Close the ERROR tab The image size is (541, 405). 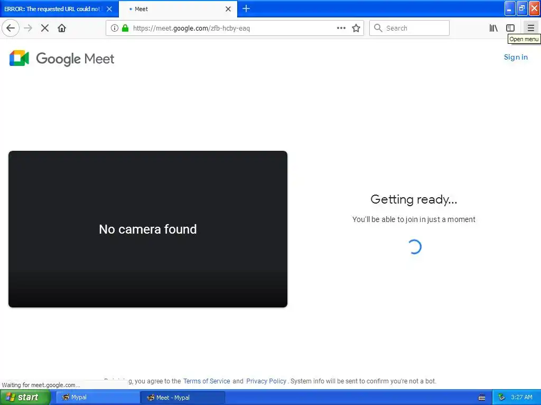109,9
